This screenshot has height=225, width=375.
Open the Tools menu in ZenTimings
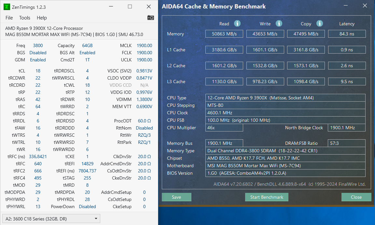pos(25,18)
